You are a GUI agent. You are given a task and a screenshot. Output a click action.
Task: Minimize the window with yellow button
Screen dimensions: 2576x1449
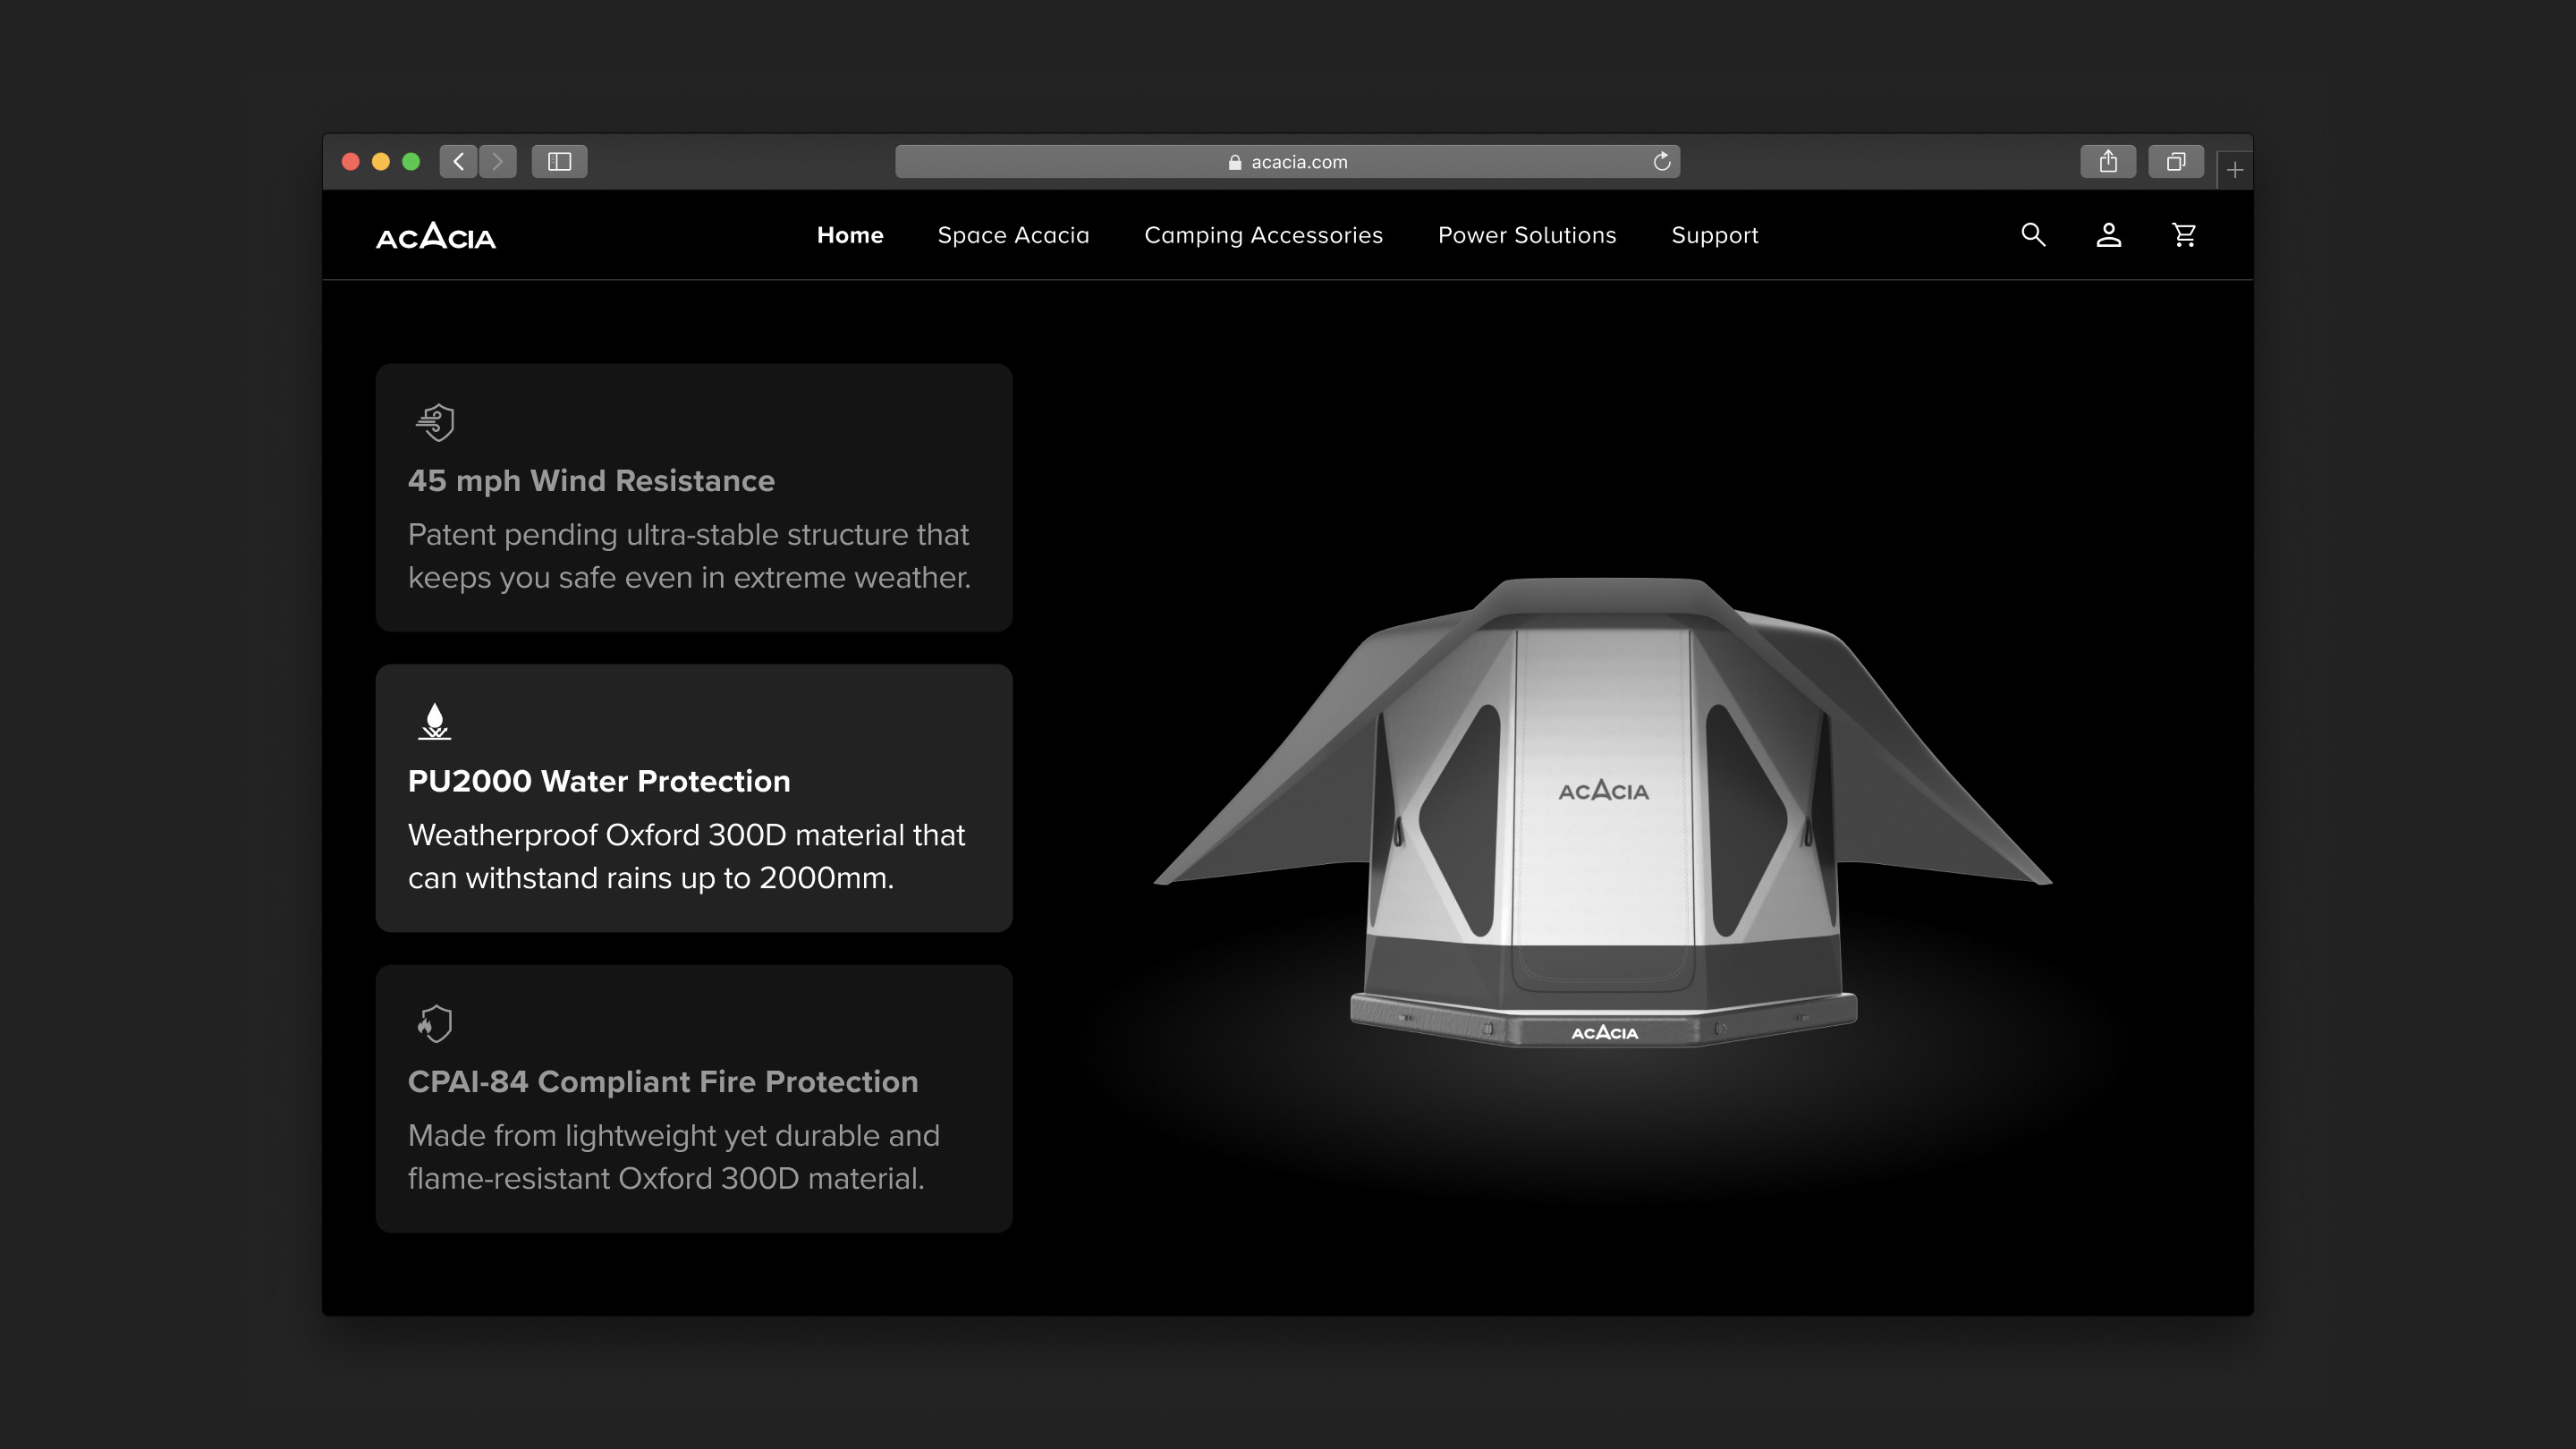point(381,161)
